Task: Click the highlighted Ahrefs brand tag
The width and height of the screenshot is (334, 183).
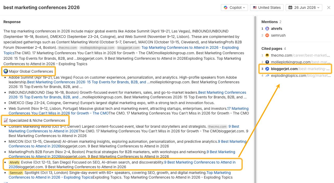Action: pyautogui.click(x=14, y=162)
